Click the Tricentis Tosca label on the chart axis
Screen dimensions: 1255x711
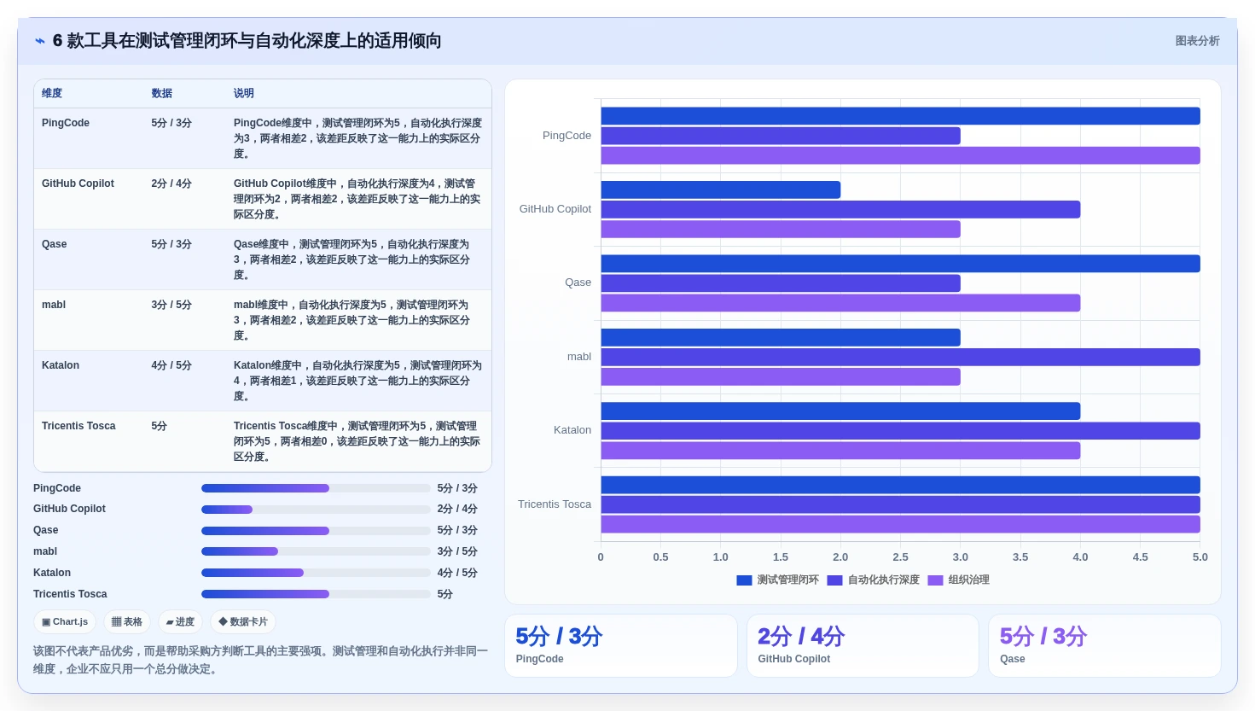pyautogui.click(x=554, y=504)
